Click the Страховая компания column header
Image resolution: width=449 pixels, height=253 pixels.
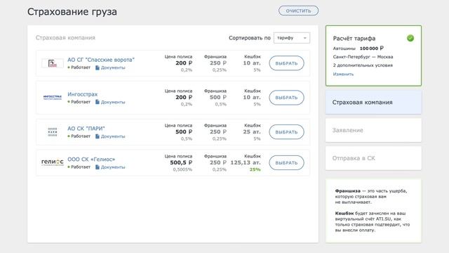(65, 37)
